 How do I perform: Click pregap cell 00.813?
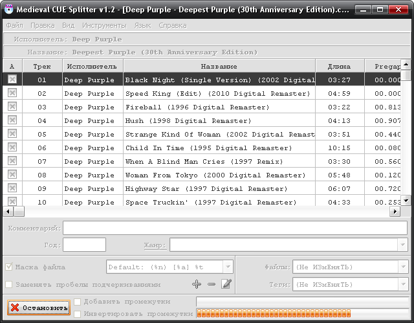tap(383, 107)
